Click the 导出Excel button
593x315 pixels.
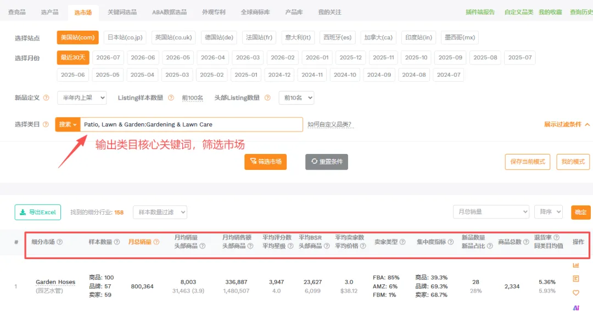(38, 212)
